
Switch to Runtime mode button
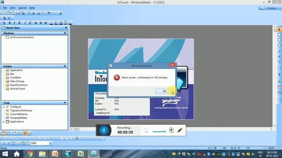pyautogui.click(x=269, y=8)
